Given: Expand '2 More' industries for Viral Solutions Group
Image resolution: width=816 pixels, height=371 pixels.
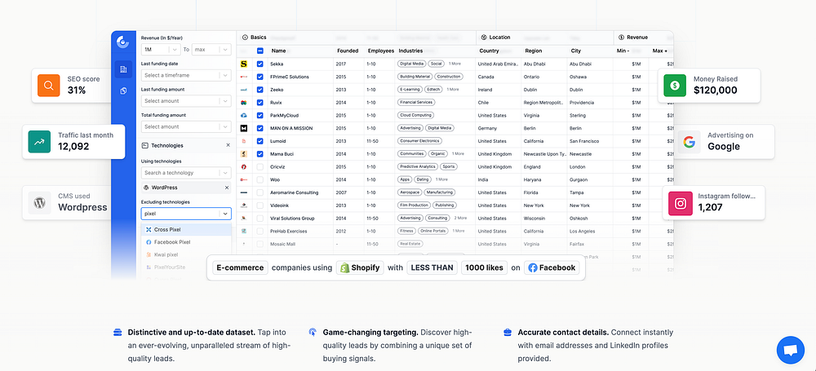Looking at the screenshot, I should 460,218.
